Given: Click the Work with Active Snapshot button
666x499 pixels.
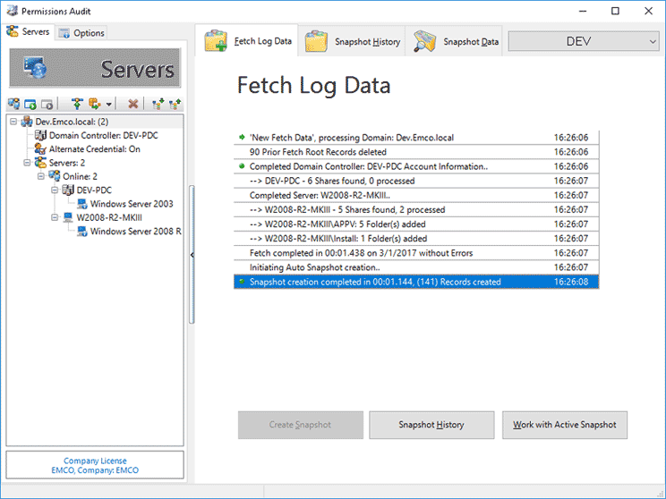Looking at the screenshot, I should click(x=564, y=425).
